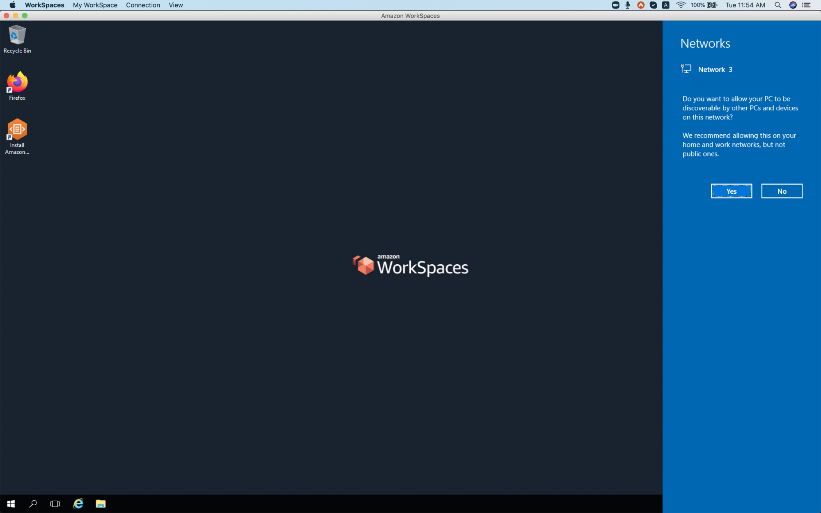Click Yes to allow network discovery
The width and height of the screenshot is (821, 513).
tap(731, 191)
